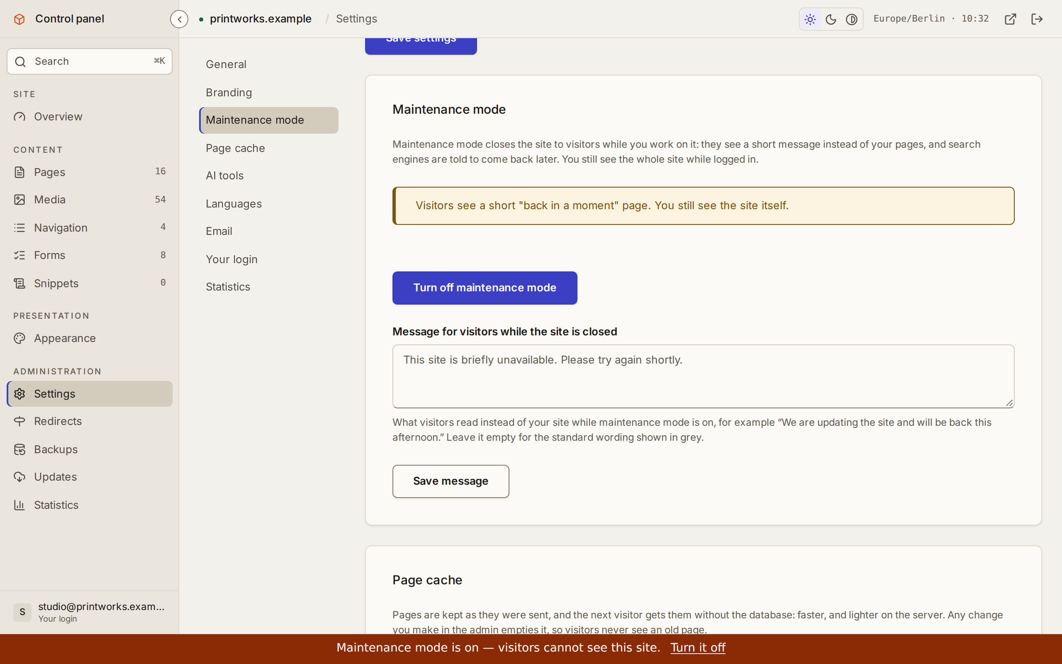Click the Save message button
1062x664 pixels.
(x=450, y=481)
